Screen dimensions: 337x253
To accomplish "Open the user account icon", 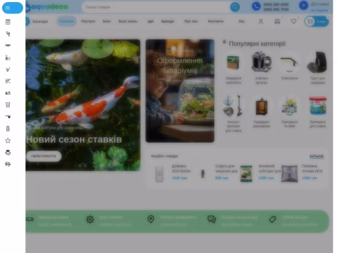I will point(260,22).
